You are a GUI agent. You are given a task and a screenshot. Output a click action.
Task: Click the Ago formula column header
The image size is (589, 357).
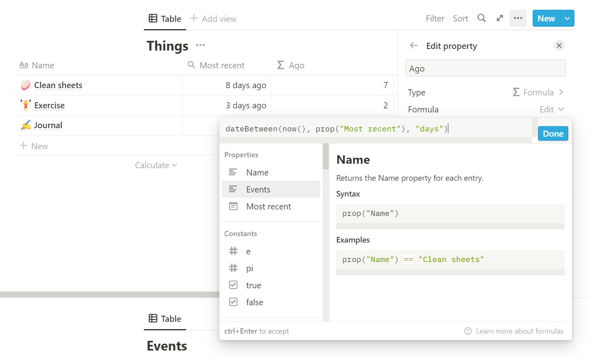click(291, 65)
